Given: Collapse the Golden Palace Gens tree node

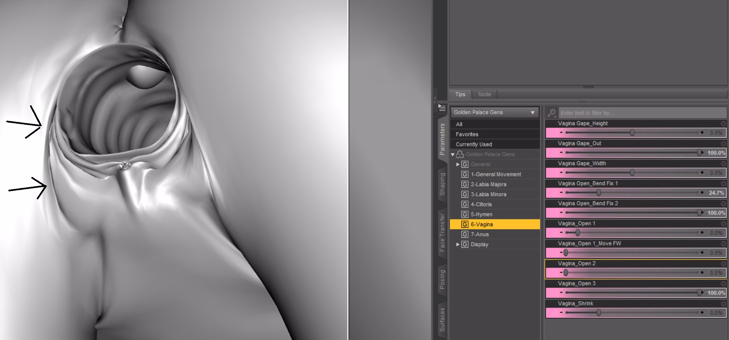Looking at the screenshot, I should [453, 155].
